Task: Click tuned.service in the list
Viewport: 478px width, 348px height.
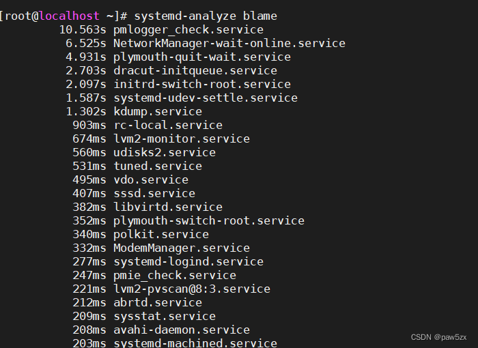Action: tap(157, 166)
